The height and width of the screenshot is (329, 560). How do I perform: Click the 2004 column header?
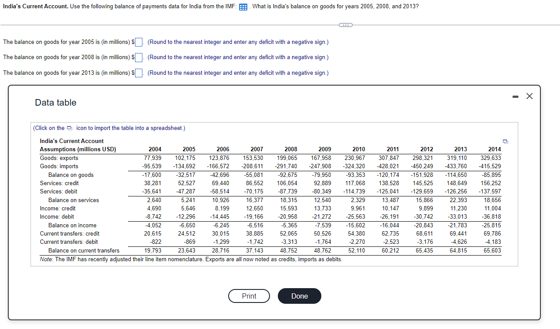[x=155, y=150]
